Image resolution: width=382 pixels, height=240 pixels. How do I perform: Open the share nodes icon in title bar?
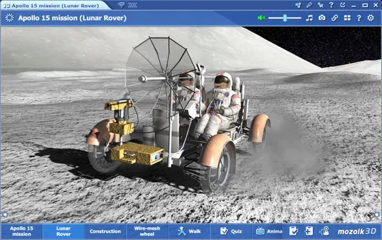[x=298, y=5]
